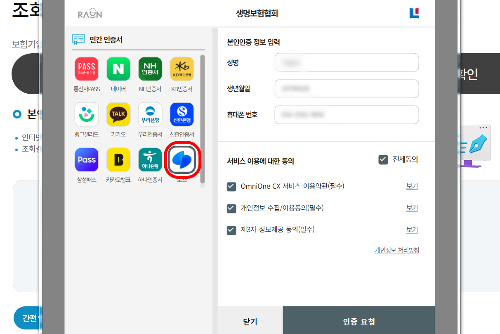The image size is (500, 334).
Task: Open the 개인정보 처리방침 link
Action: click(396, 250)
